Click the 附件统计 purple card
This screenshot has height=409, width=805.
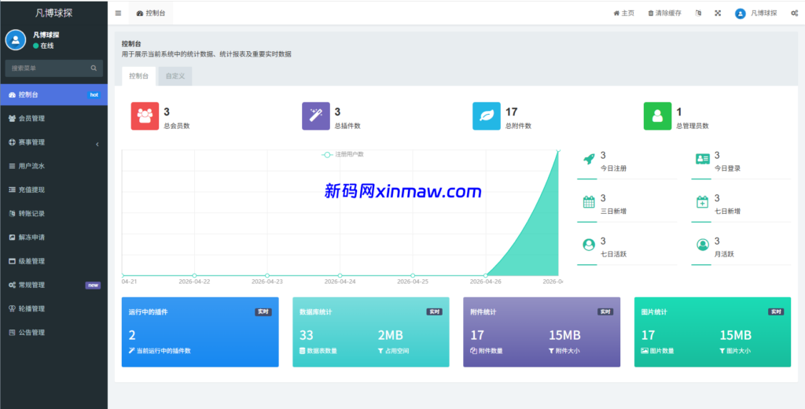(x=542, y=332)
